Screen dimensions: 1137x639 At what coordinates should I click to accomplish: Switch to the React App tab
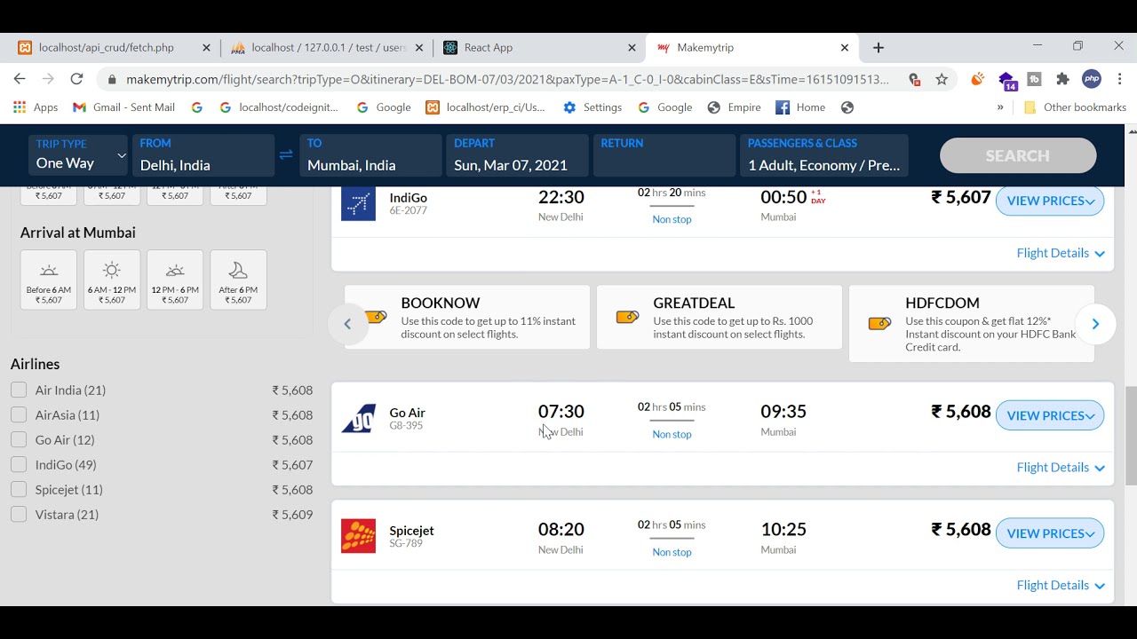point(540,48)
